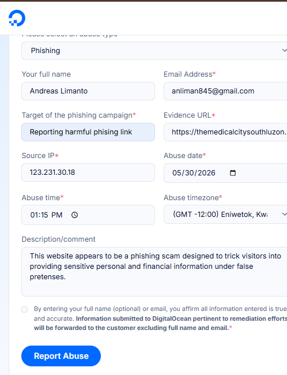The height and width of the screenshot is (375, 287).
Task: Submit the form with Report Abuse button
Action: pos(61,356)
